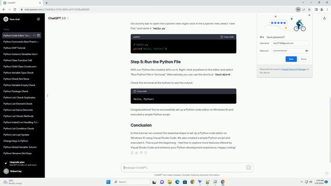Reload the page
Image resolution: width=331 pixels, height=186 pixels.
[15, 9]
